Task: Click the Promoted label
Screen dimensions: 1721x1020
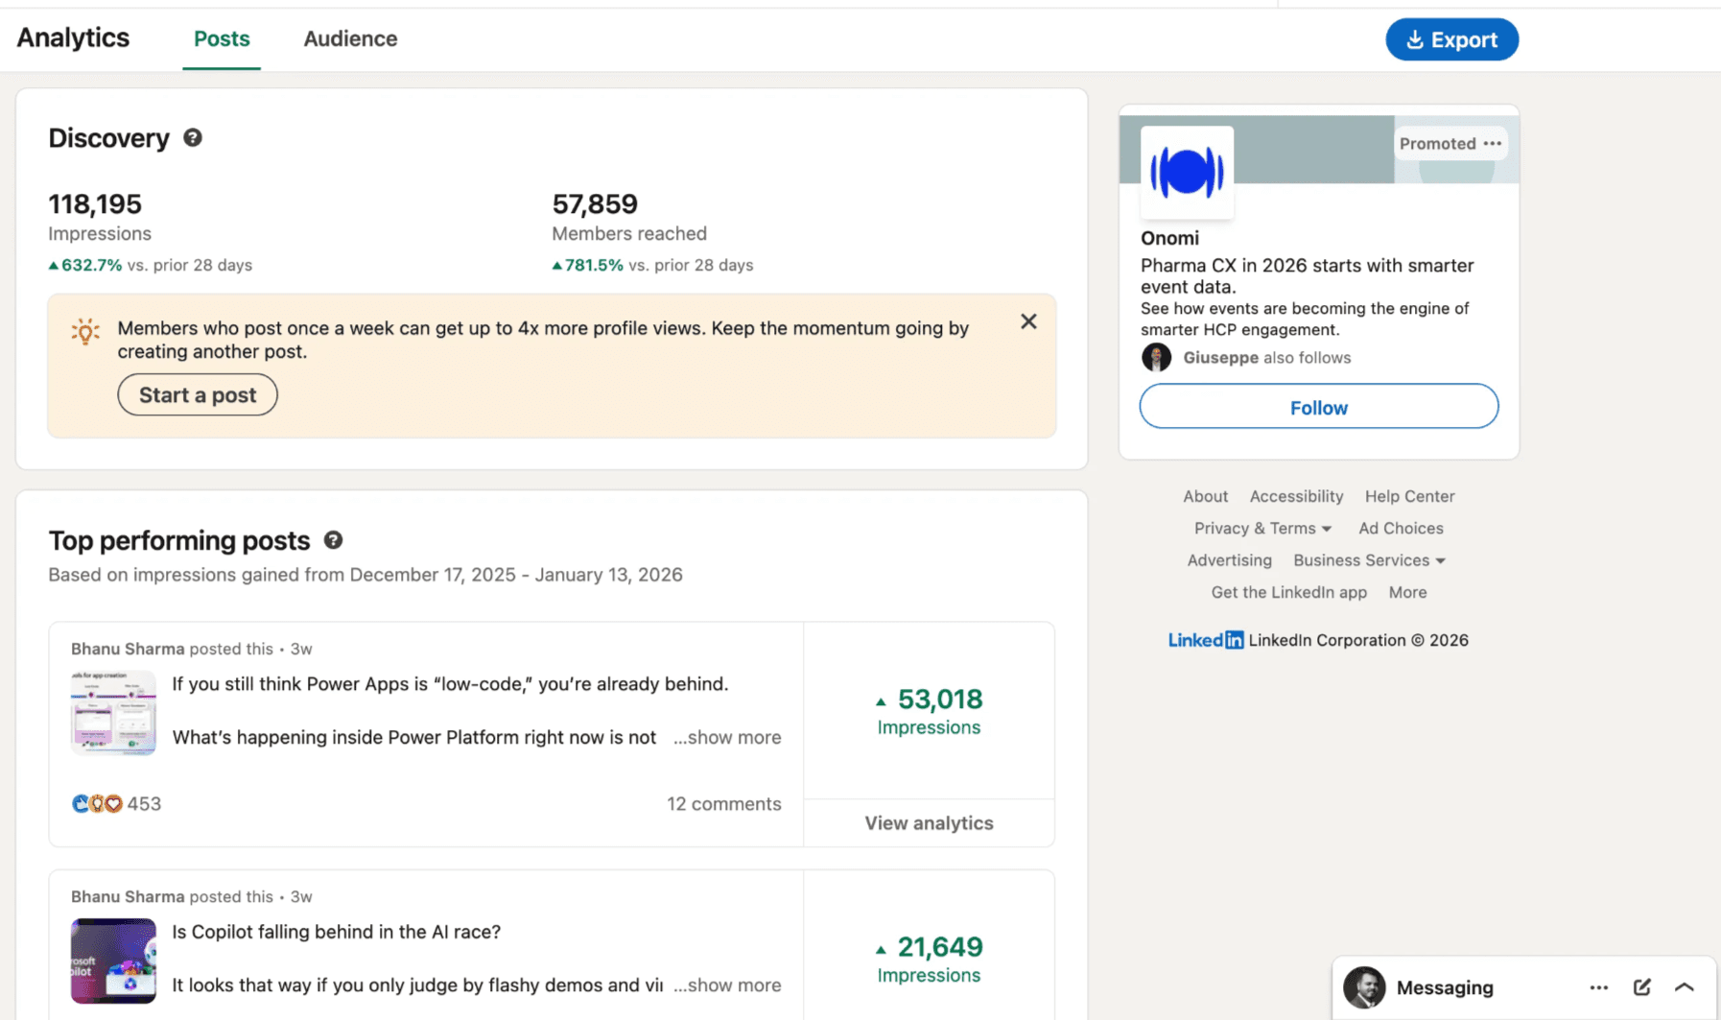Action: 1437,144
